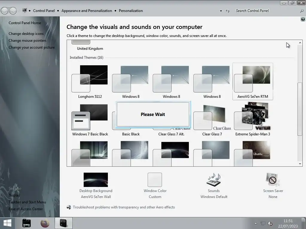
Task: Click the Installed Themes (16) heading
Action: pos(86,58)
